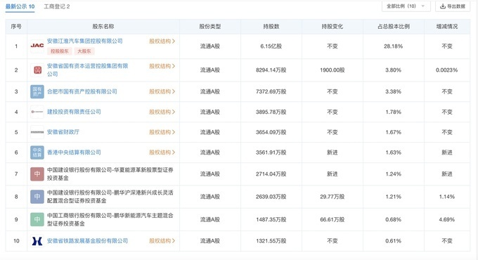Open 安徽江淮汽车集团控股有限公司 link

[85, 41]
